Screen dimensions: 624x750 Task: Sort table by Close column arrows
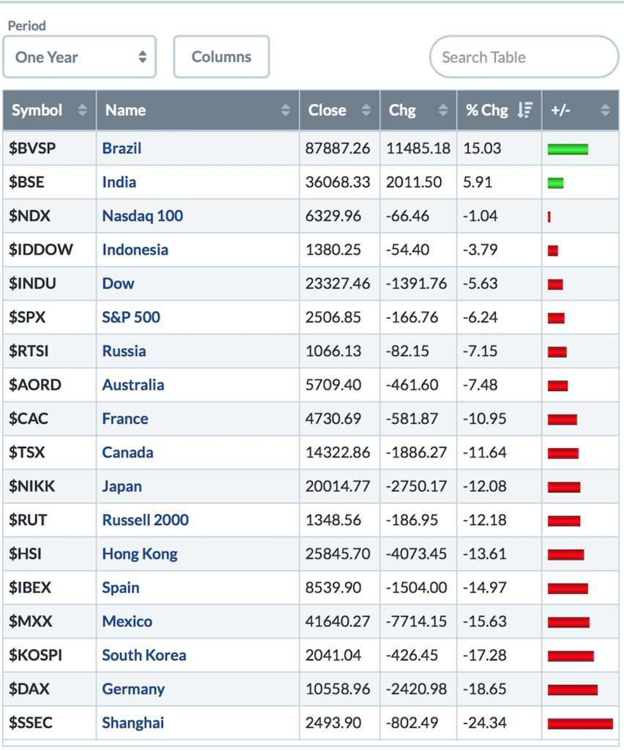click(366, 110)
